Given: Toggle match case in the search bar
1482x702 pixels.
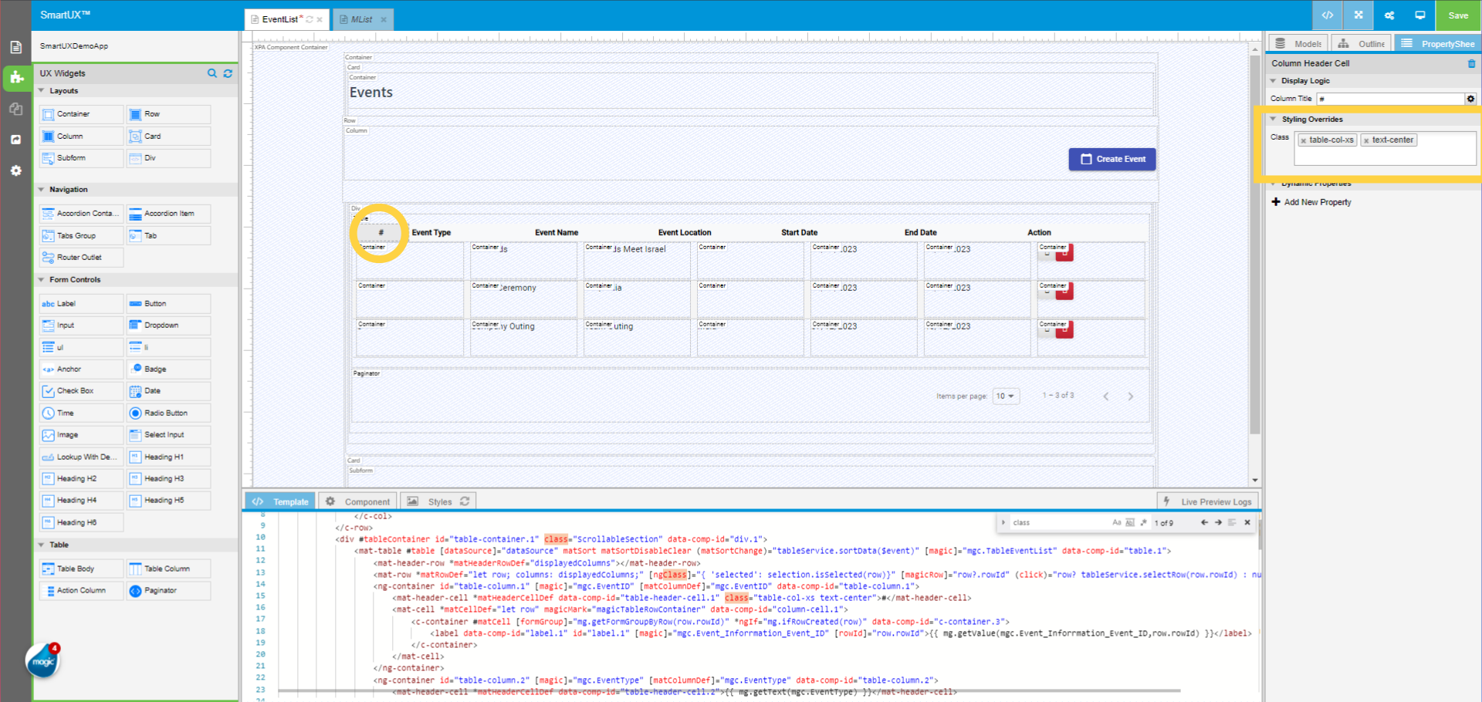Looking at the screenshot, I should pyautogui.click(x=1118, y=522).
